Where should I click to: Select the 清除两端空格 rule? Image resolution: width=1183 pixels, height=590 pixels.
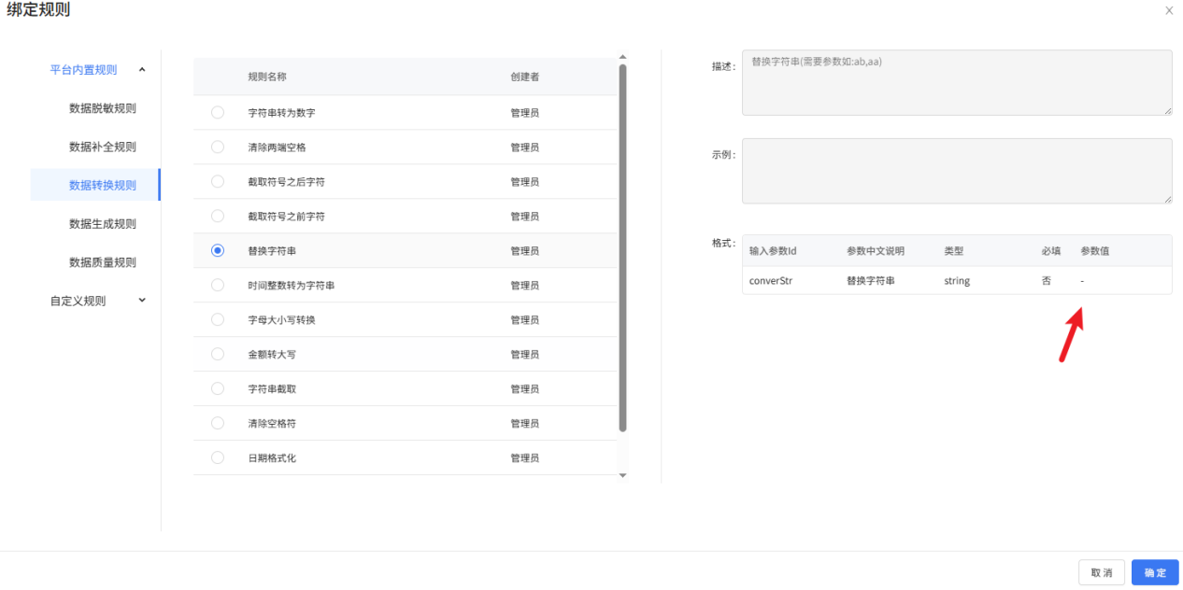click(217, 146)
